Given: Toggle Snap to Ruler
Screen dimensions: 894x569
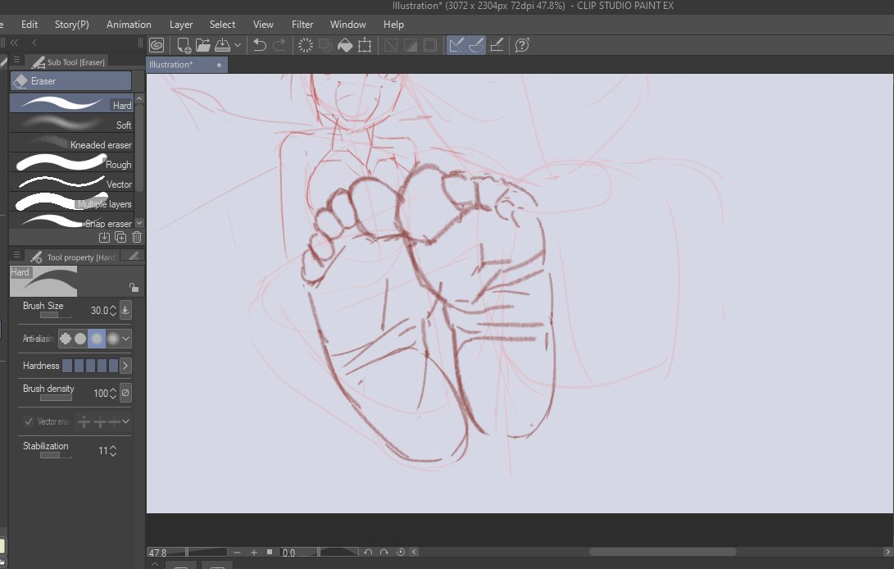Looking at the screenshot, I should pos(456,45).
